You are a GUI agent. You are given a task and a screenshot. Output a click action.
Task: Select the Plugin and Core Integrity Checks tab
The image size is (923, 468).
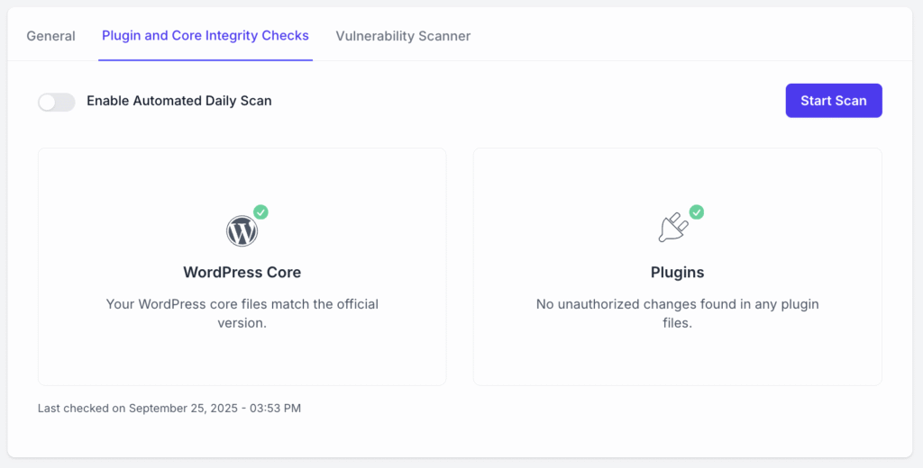pos(206,36)
